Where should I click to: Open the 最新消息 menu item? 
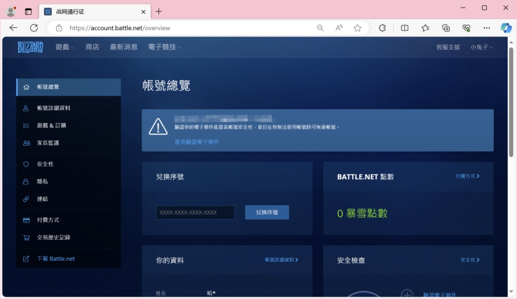124,47
